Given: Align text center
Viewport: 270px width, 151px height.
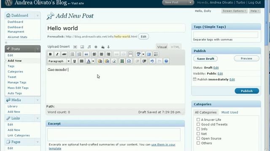Looking at the screenshot, I should tap(101, 54).
